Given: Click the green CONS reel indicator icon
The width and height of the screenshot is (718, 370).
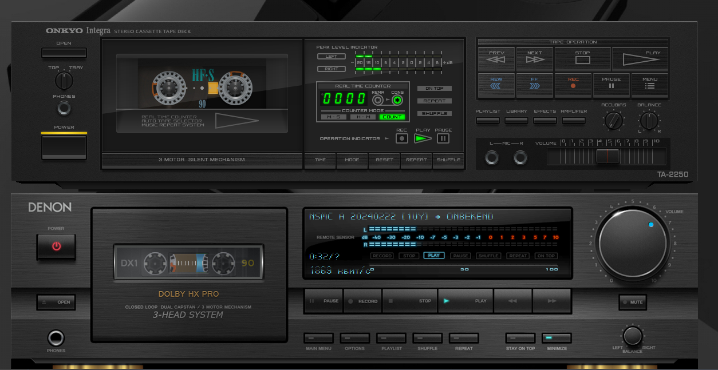Looking at the screenshot, I should pos(397,101).
